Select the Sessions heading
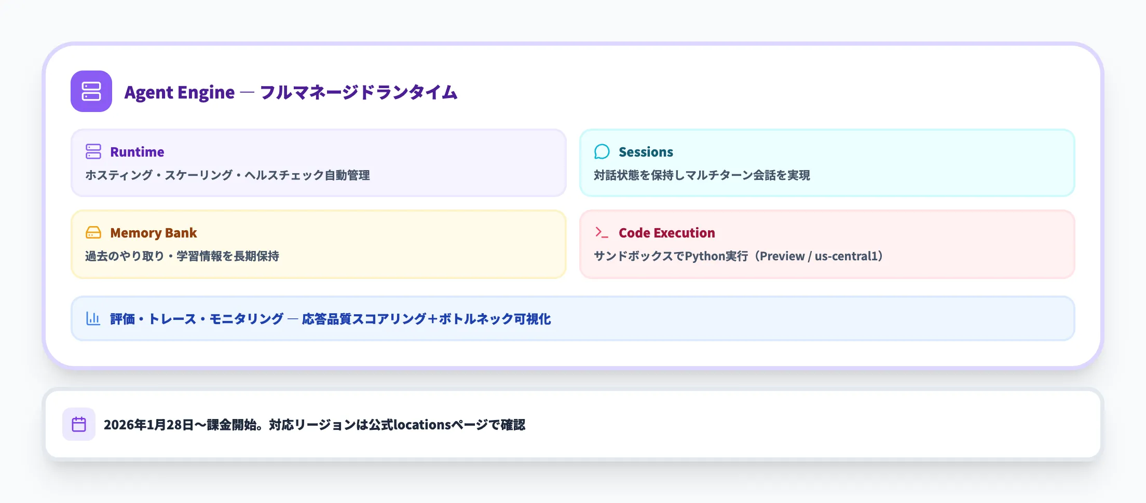The width and height of the screenshot is (1146, 503). (x=646, y=152)
